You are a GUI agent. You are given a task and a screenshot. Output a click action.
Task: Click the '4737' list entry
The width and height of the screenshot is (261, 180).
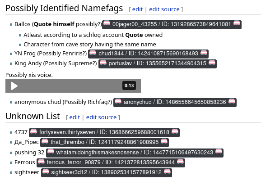pyautogui.click(x=21, y=132)
